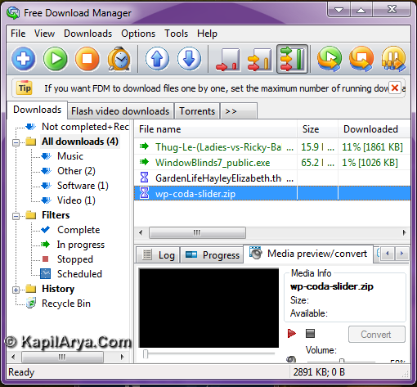Select WindowBlinds7_public.exe download row
The width and height of the screenshot is (417, 387).
272,163
